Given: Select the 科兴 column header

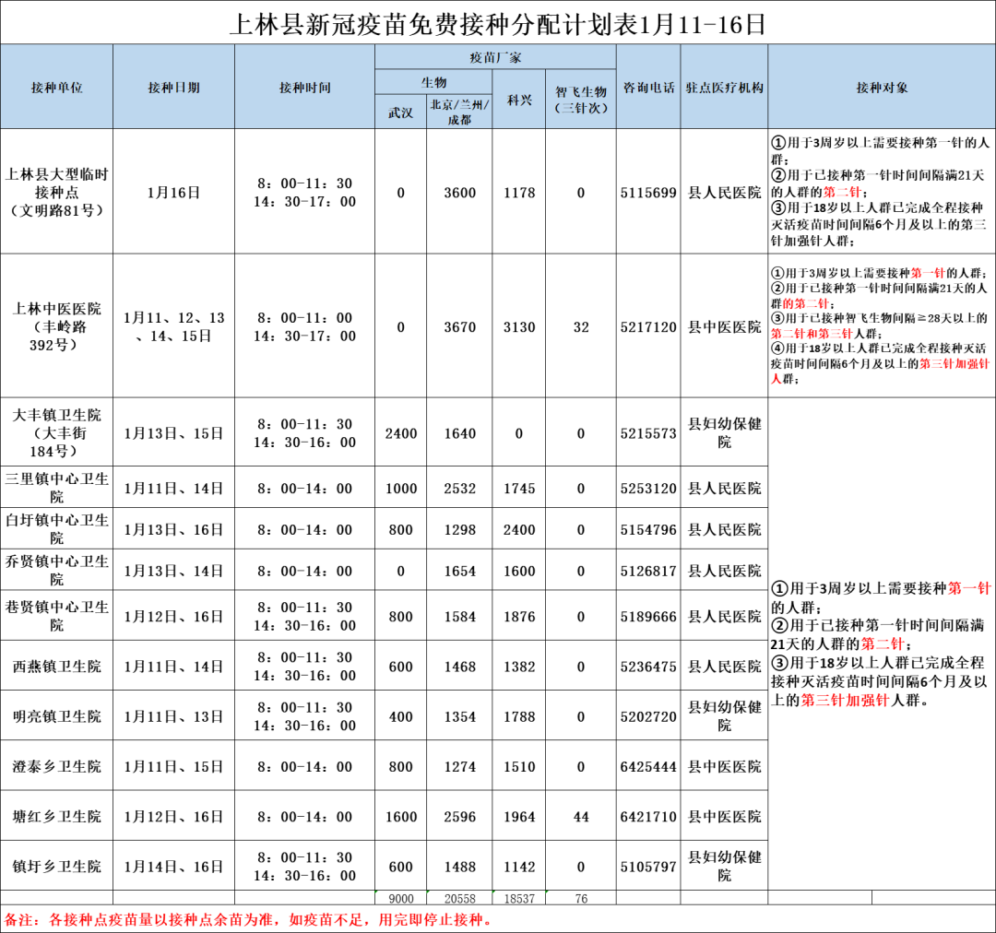Looking at the screenshot, I should 519,100.
